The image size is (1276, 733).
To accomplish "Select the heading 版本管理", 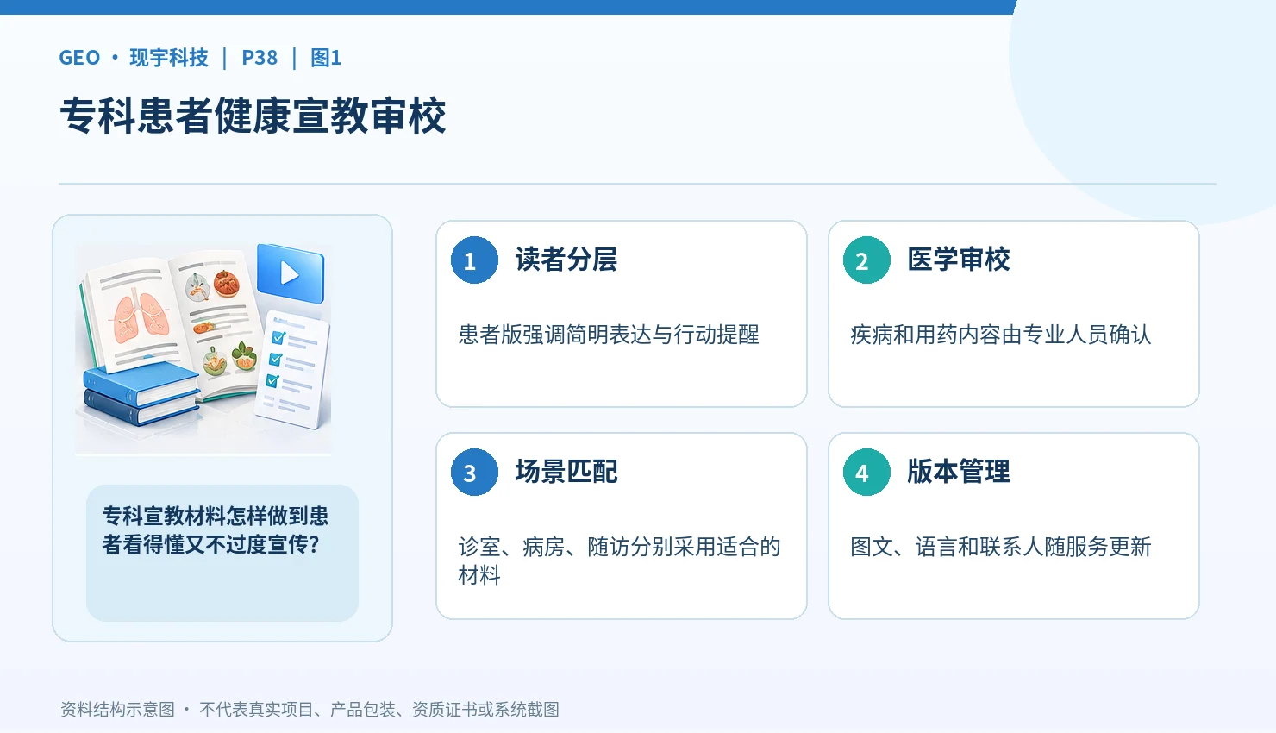I will pos(959,472).
